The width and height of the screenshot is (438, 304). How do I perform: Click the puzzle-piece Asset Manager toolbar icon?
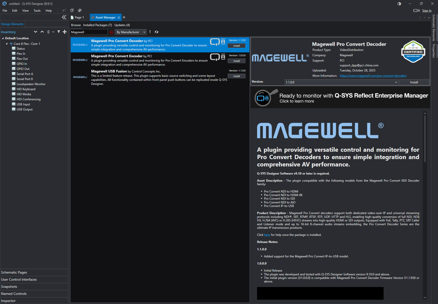coord(80,10)
